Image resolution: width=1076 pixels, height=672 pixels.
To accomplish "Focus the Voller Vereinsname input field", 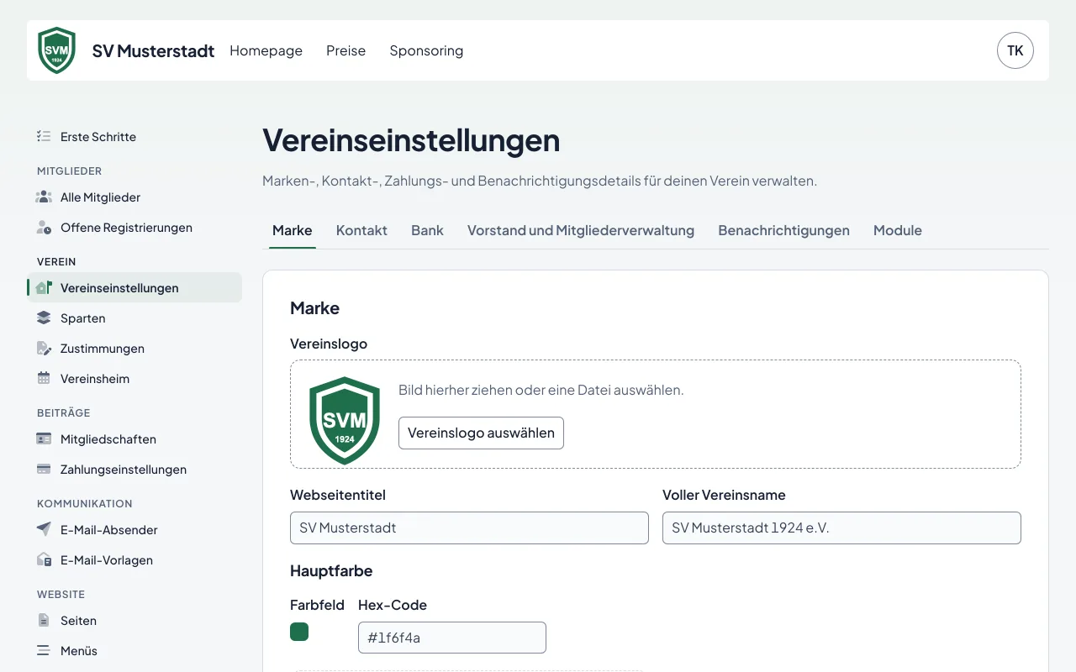I will 841,528.
